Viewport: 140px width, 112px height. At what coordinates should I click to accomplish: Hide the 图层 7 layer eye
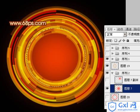(x=107, y=88)
